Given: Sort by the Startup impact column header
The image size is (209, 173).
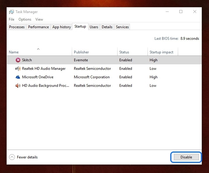Looking at the screenshot, I should click(x=163, y=51).
